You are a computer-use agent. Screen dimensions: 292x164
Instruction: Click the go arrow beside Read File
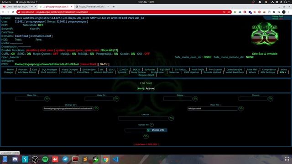click(241, 108)
